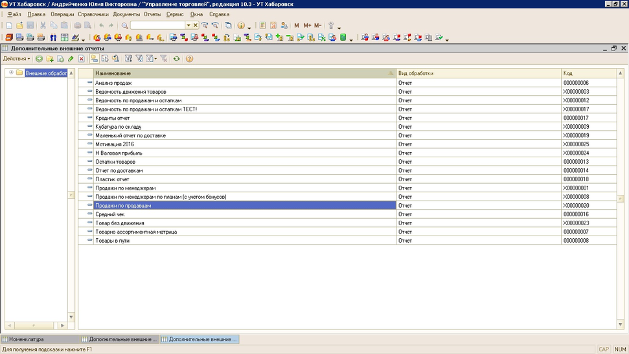
Task: Click inside the toolbar search input field
Action: (157, 25)
